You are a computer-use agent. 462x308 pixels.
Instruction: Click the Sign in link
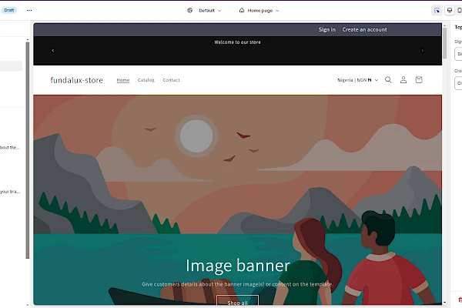[x=327, y=29]
